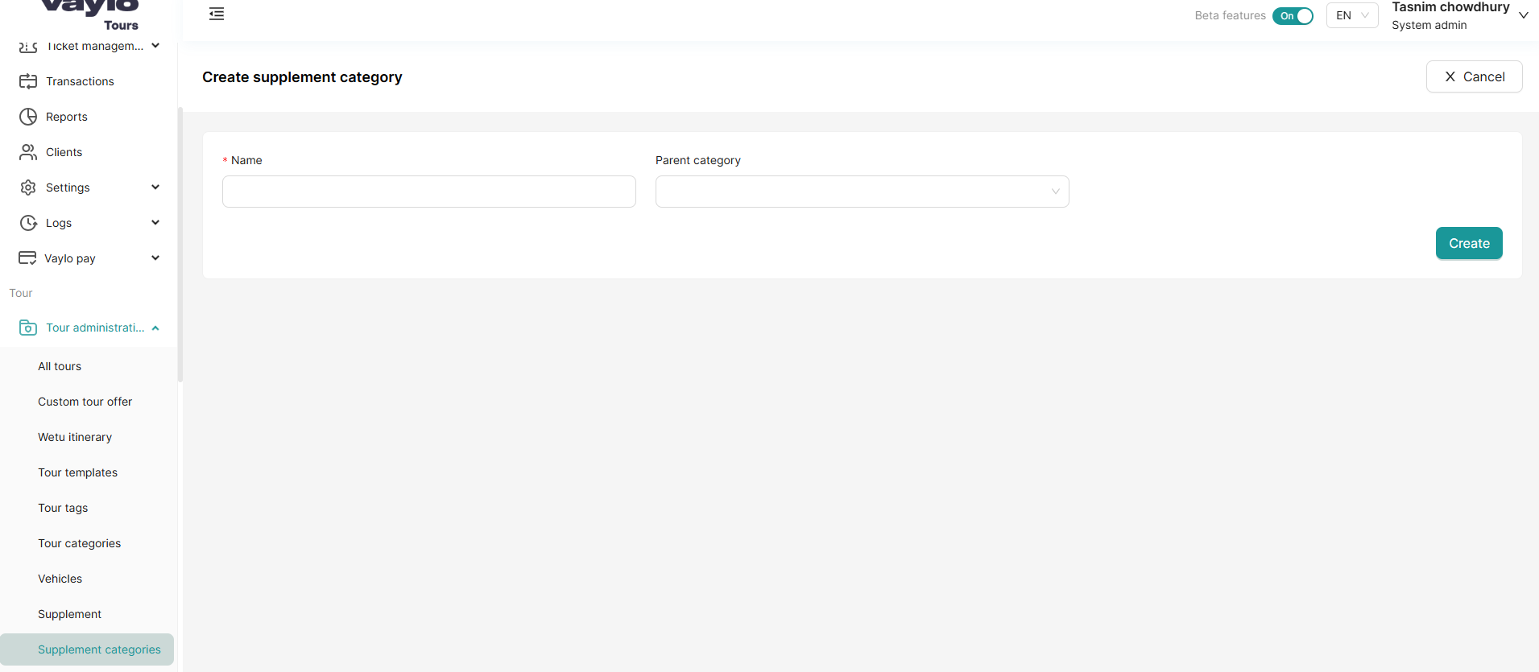The width and height of the screenshot is (1539, 672).
Task: Click the Clients people icon
Action: (28, 152)
